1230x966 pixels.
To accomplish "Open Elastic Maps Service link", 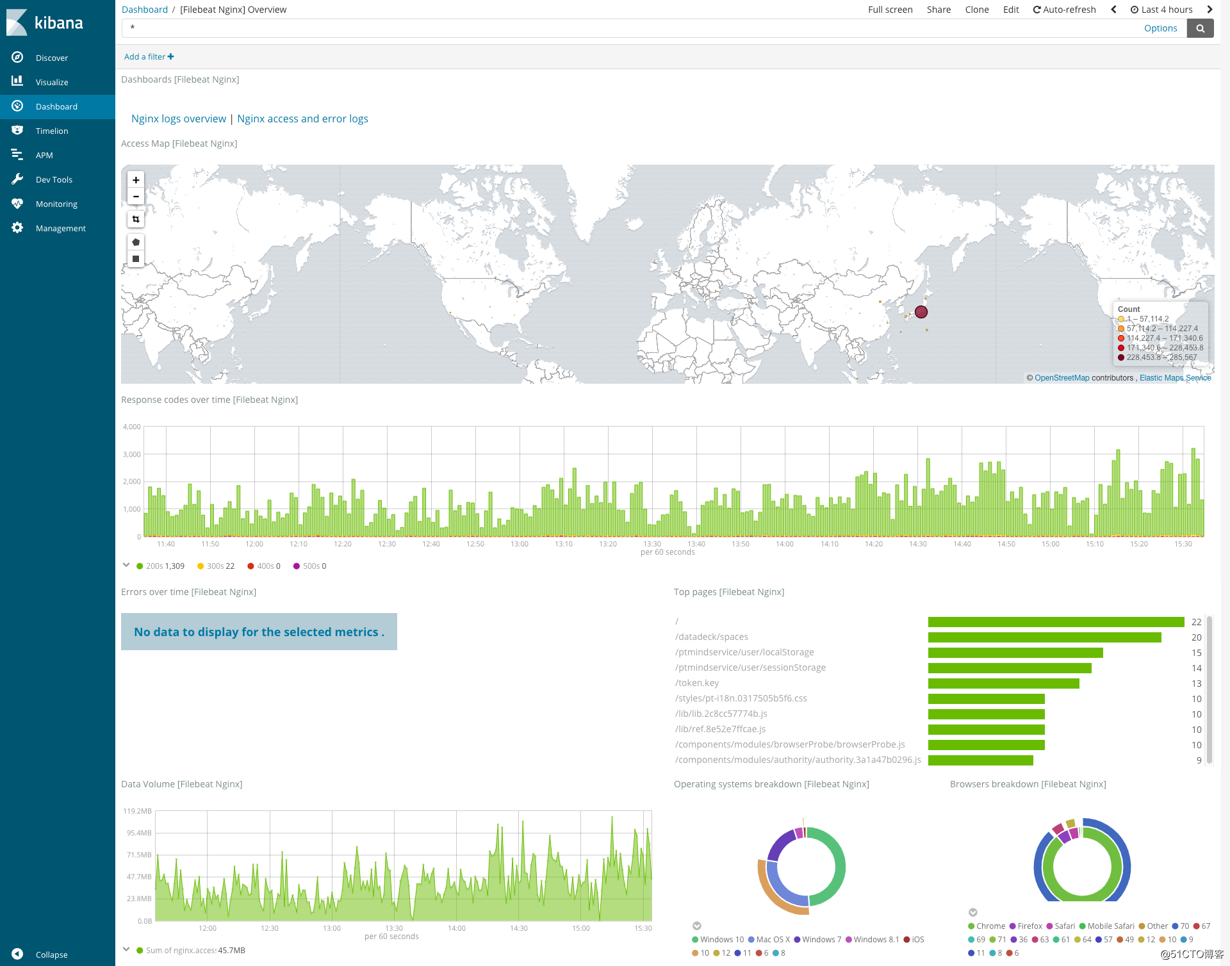I will (x=1175, y=378).
